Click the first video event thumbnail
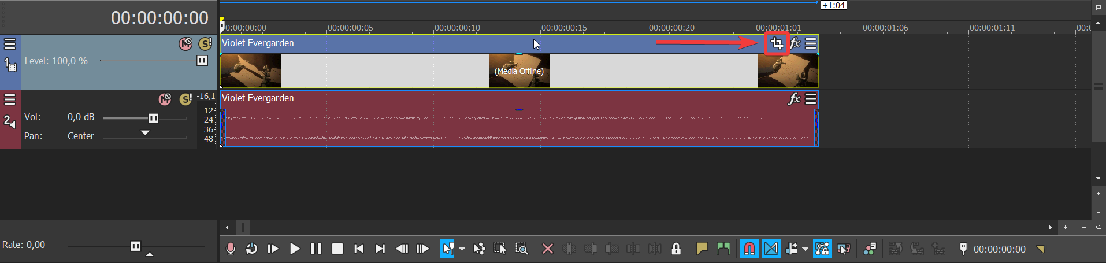 click(x=251, y=71)
